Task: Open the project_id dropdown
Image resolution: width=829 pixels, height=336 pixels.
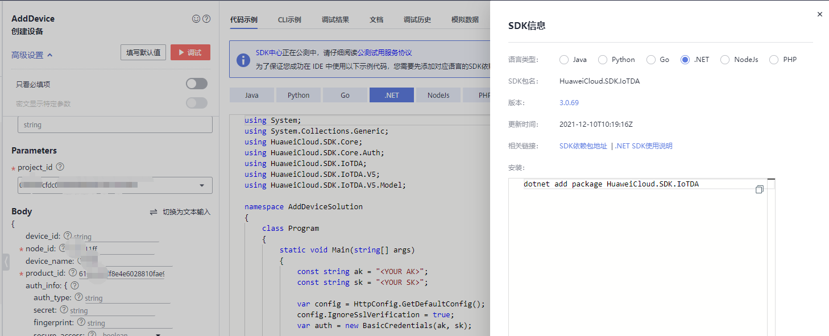Action: point(115,185)
